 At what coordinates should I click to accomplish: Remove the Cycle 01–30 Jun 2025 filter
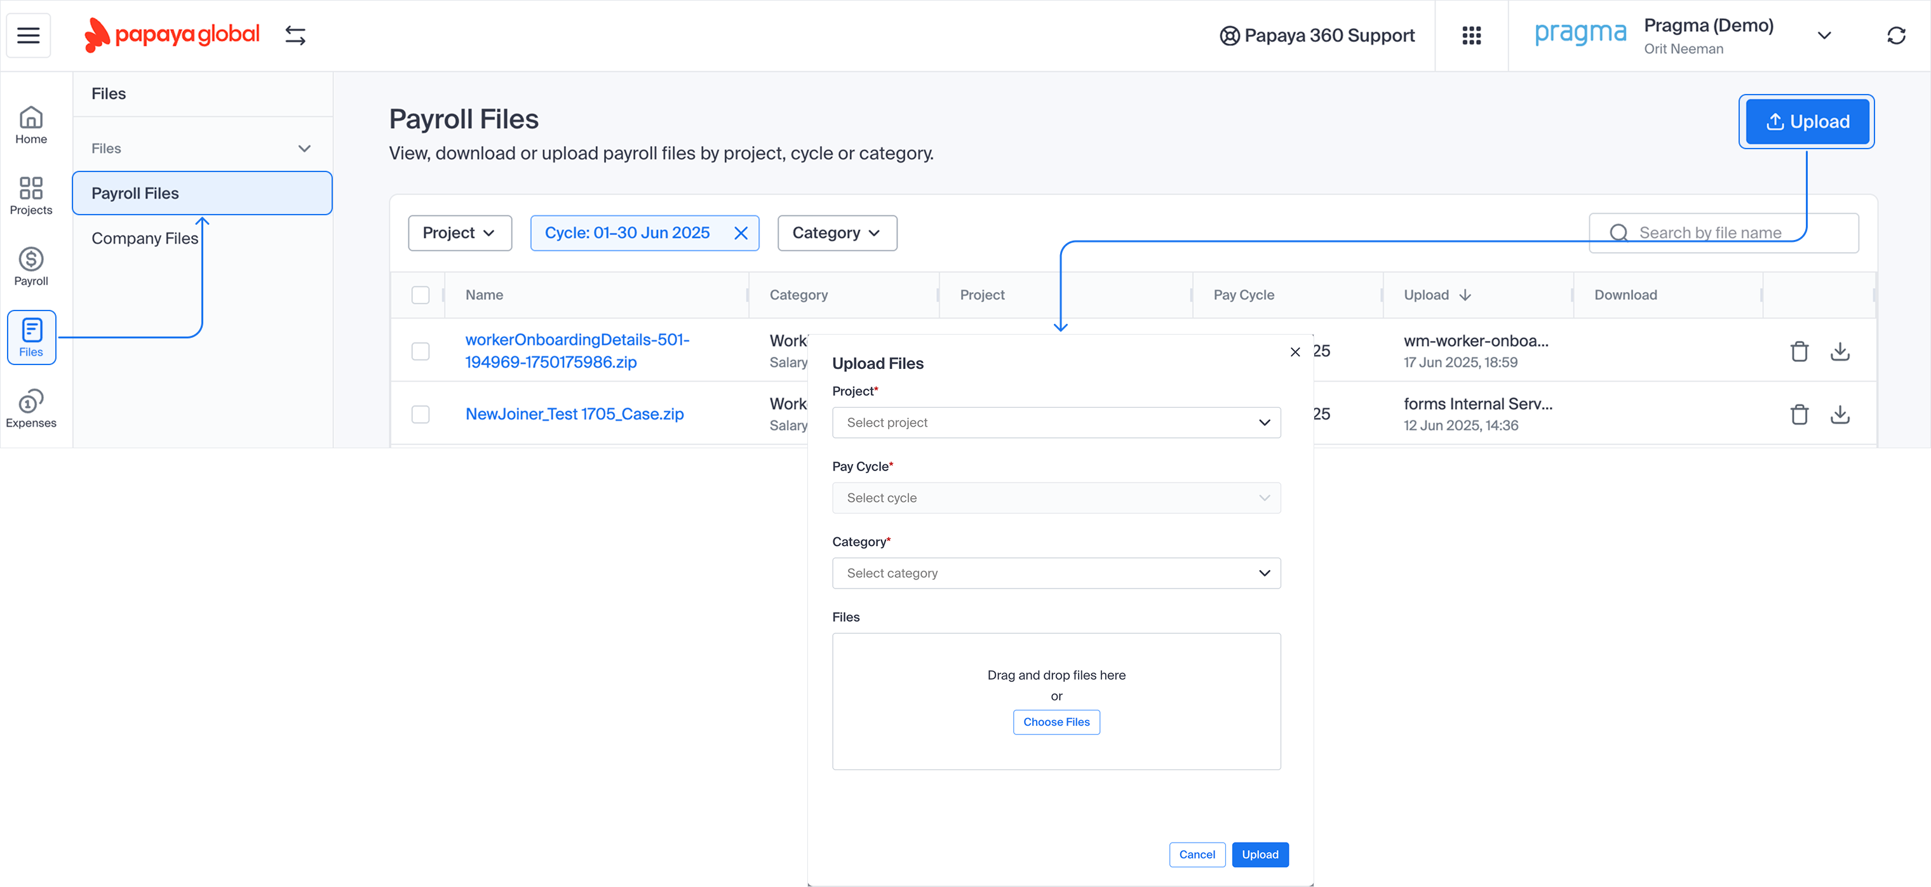coord(741,233)
